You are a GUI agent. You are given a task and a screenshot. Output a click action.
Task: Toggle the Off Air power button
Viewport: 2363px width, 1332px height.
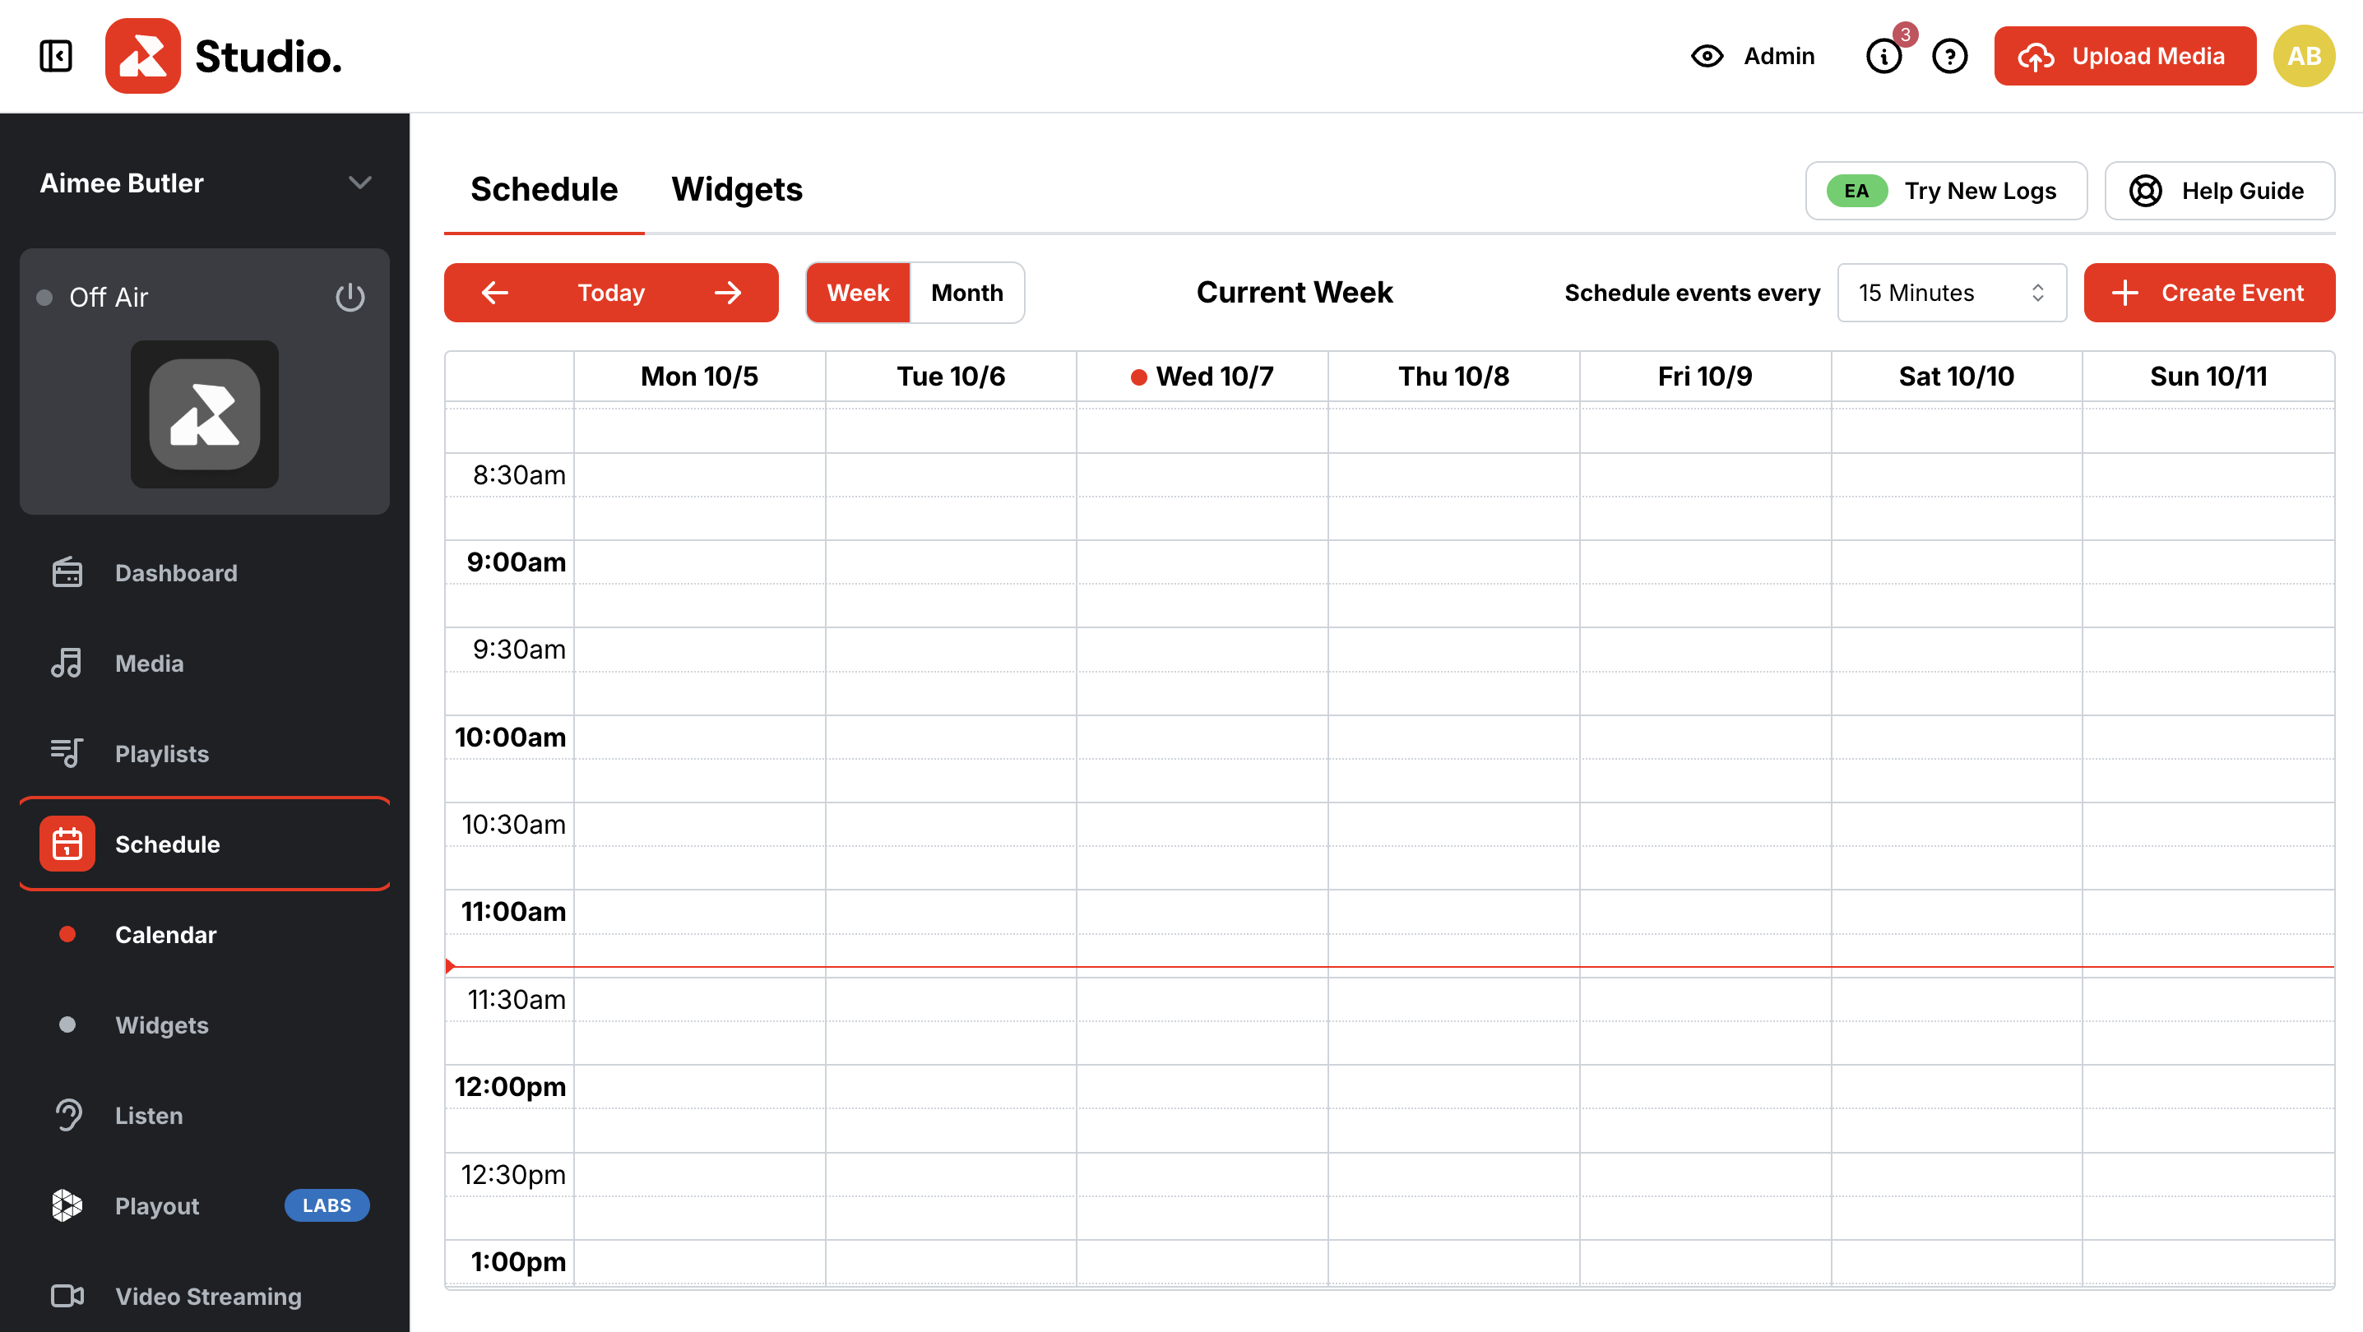click(x=350, y=297)
